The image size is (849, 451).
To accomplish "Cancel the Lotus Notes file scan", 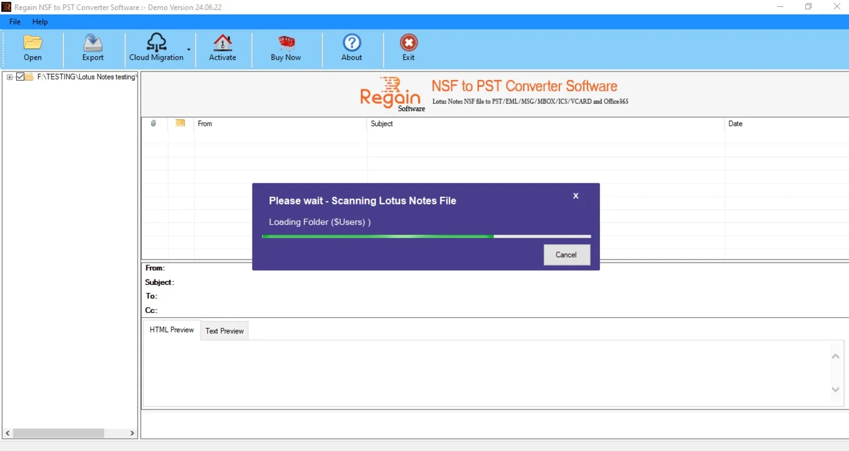I will [567, 255].
